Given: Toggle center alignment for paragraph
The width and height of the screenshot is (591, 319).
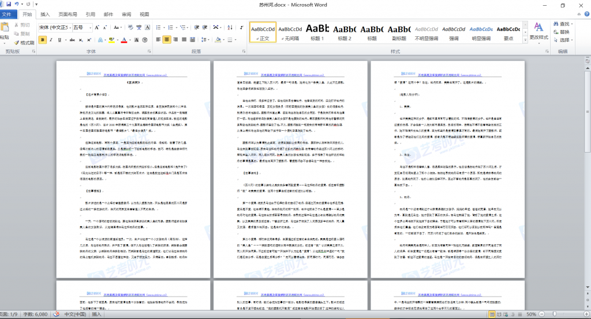Looking at the screenshot, I should (167, 40).
